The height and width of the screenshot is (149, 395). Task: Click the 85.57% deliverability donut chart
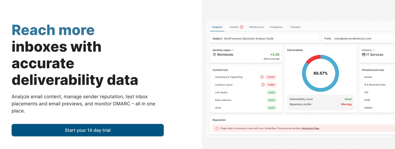point(320,73)
